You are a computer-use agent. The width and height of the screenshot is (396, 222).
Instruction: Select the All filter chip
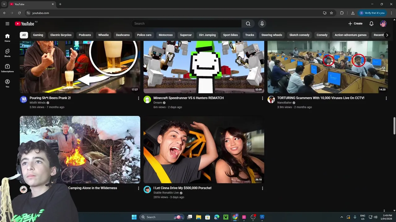(24, 35)
